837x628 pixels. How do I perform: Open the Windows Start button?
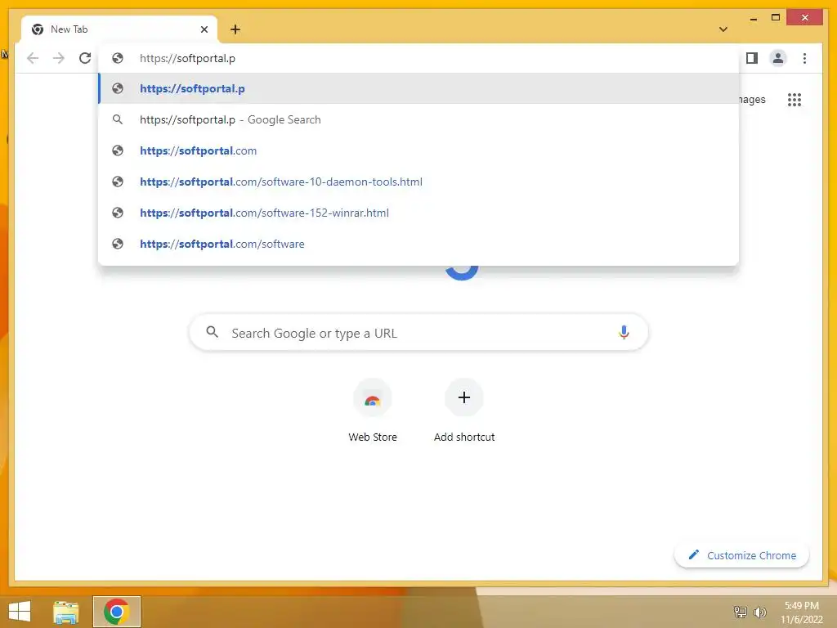click(x=20, y=612)
